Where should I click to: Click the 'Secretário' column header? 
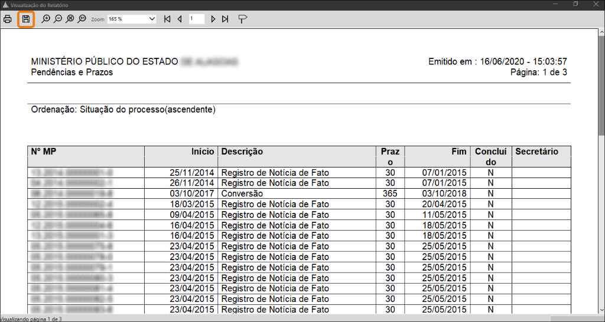click(x=541, y=156)
